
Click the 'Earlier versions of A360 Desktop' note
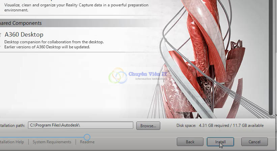point(47,47)
